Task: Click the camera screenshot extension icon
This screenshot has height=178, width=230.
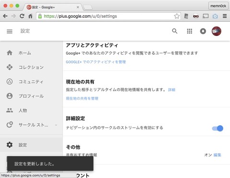Action: [x=215, y=16]
